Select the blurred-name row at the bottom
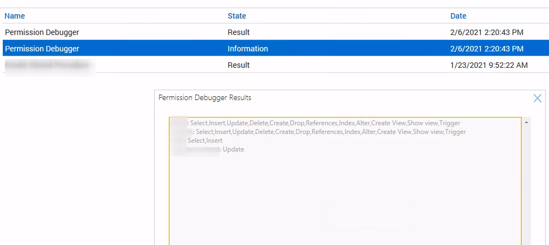Viewport: 549px width, 245px height. 47,65
